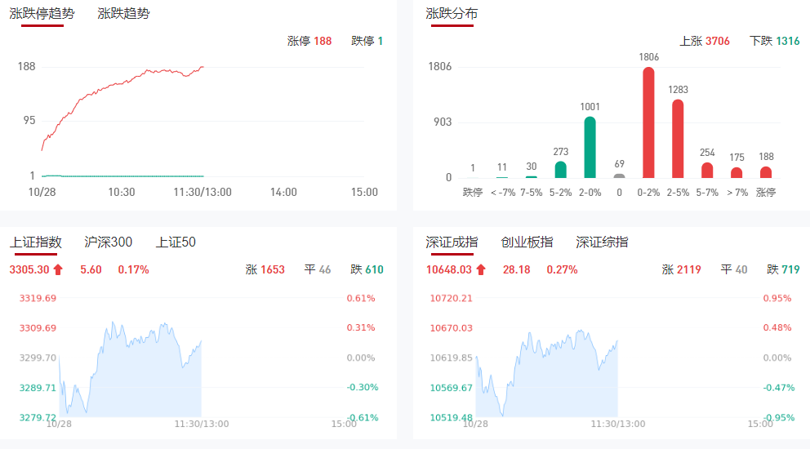Select the green bar labeled 273
This screenshot has width=810, height=449.
(x=560, y=169)
